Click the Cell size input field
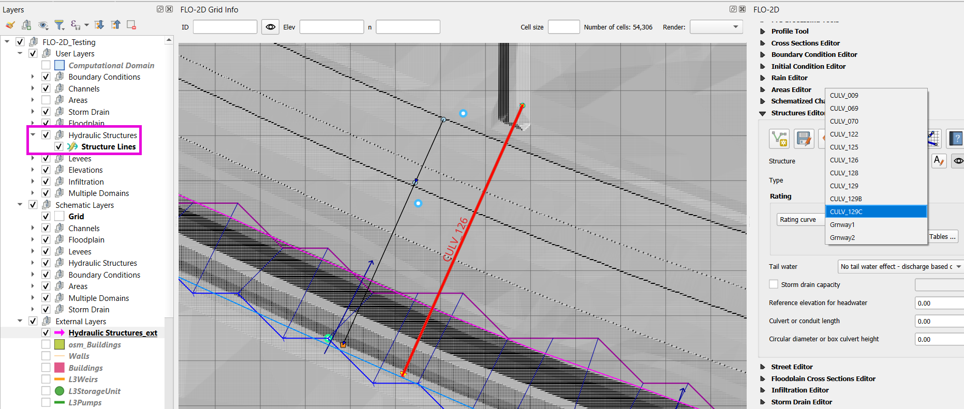 (563, 27)
